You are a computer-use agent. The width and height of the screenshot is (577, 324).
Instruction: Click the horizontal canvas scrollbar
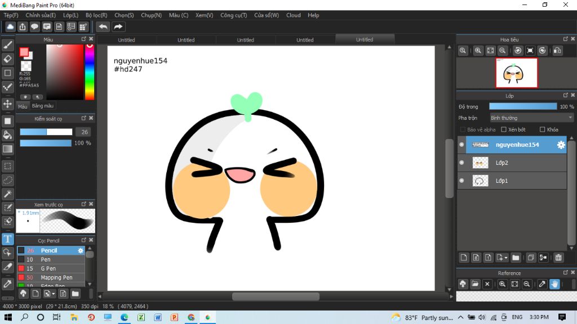276,296
